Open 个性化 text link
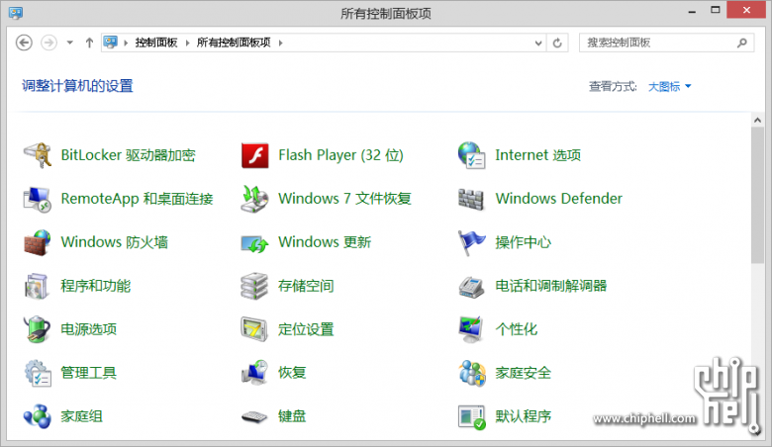This screenshot has width=772, height=447. click(x=516, y=329)
